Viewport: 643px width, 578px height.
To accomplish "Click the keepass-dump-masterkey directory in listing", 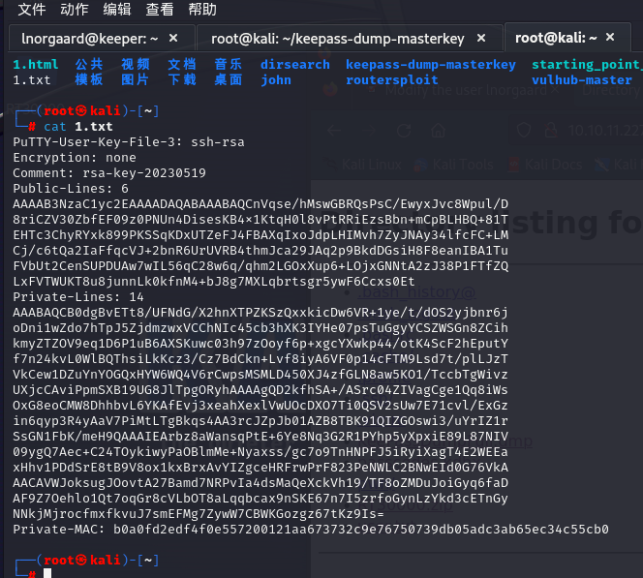I will coord(431,64).
